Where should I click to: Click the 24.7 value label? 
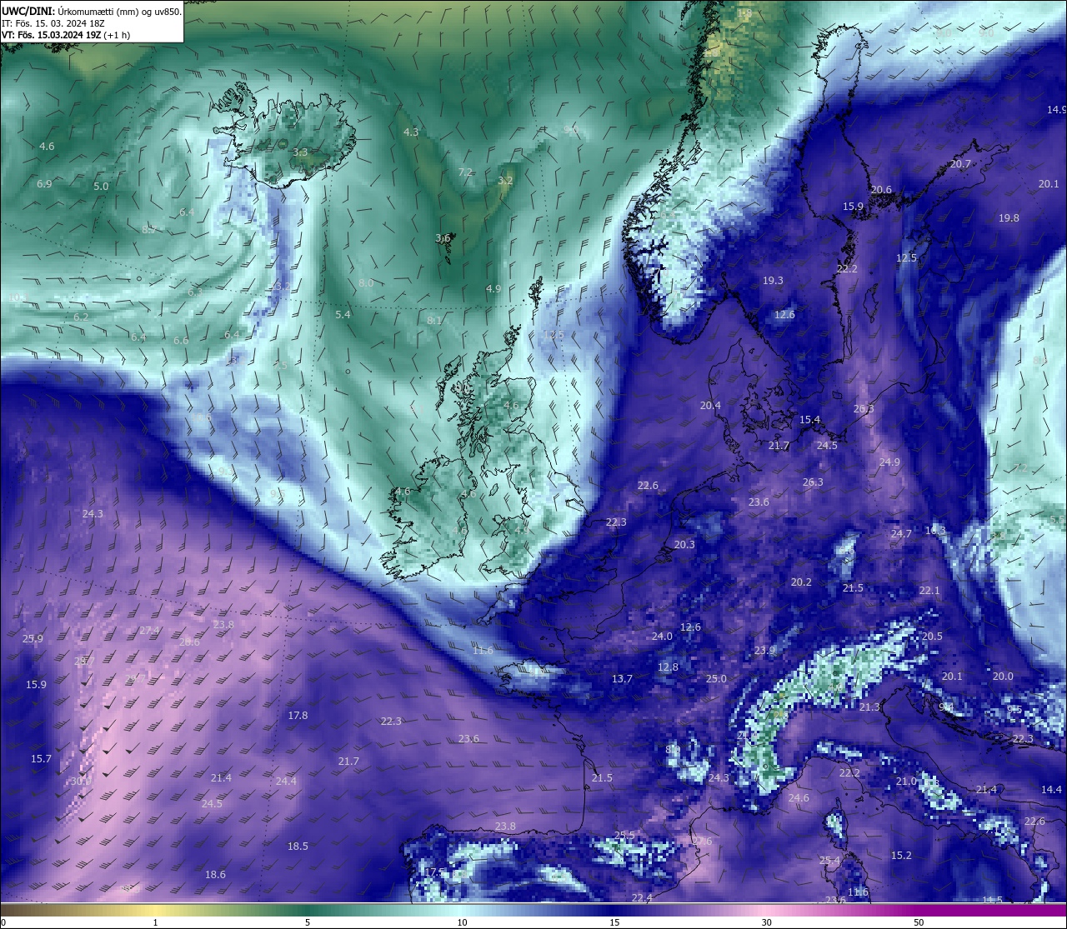tap(901, 533)
